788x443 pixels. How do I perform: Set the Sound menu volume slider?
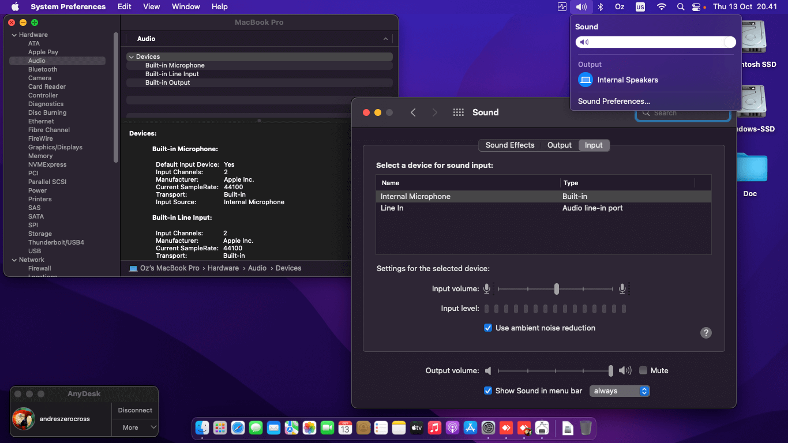coord(656,42)
